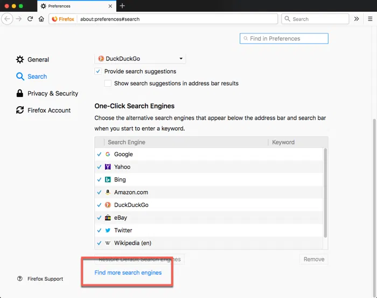Close the Preferences tab

[110, 6]
